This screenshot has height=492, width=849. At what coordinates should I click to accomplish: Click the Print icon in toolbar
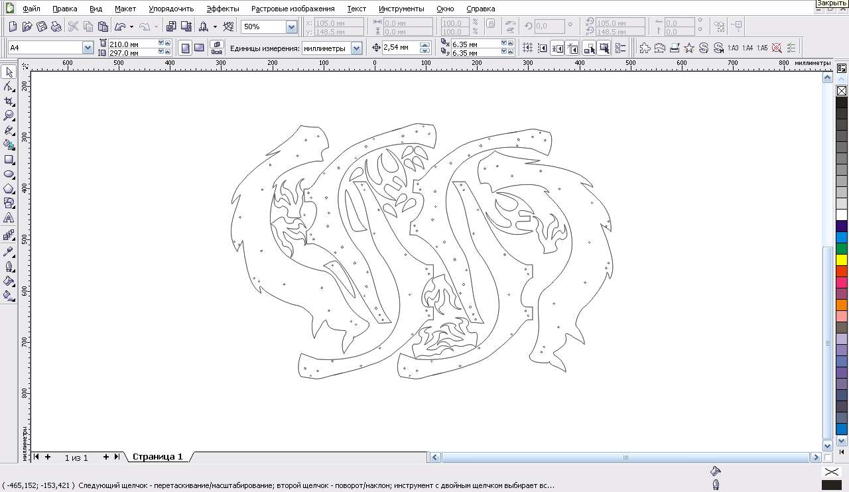[x=56, y=27]
